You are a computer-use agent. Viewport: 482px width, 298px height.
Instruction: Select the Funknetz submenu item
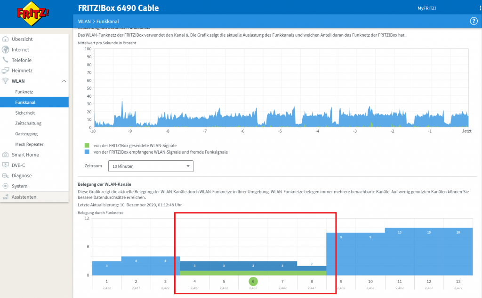tap(24, 92)
